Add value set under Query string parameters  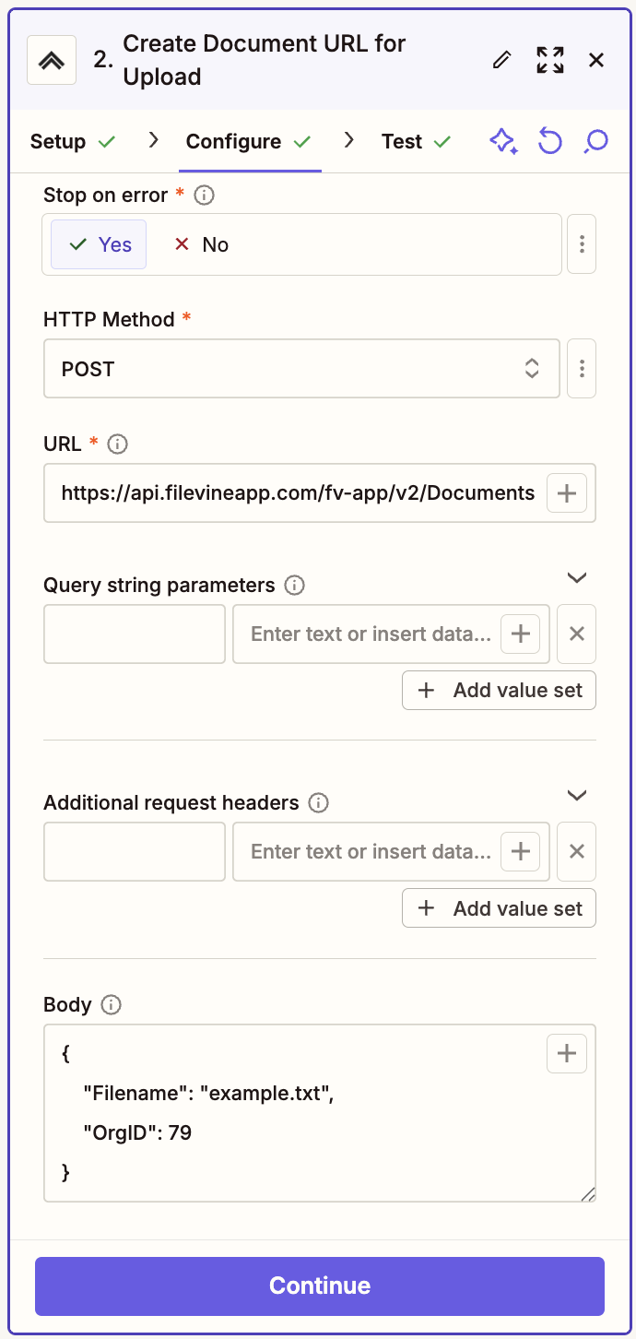pyautogui.click(x=499, y=690)
